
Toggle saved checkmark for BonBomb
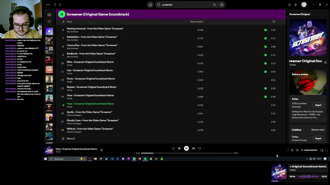click(x=266, y=55)
